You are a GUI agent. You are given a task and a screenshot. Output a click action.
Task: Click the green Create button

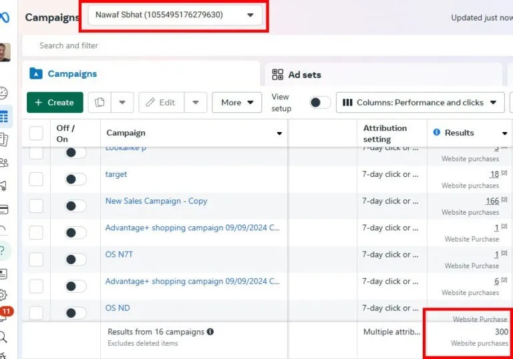point(55,102)
